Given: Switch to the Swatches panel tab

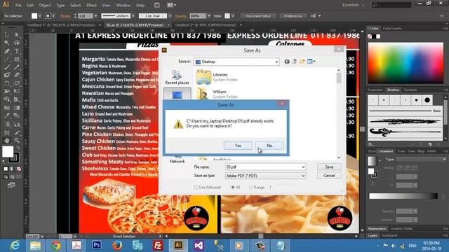Looking at the screenshot, I should [375, 90].
